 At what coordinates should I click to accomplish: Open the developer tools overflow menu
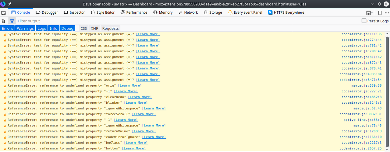coord(386,13)
